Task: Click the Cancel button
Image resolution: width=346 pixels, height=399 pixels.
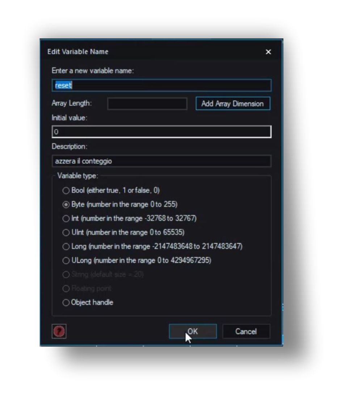Action: click(246, 331)
